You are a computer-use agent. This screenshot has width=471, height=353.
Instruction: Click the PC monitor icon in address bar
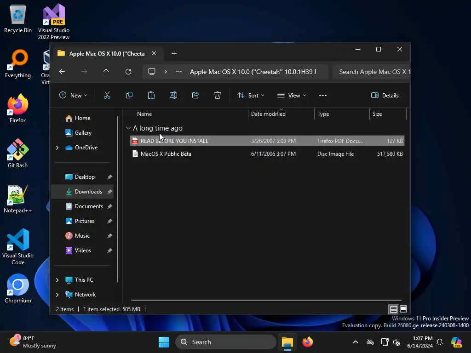[152, 71]
